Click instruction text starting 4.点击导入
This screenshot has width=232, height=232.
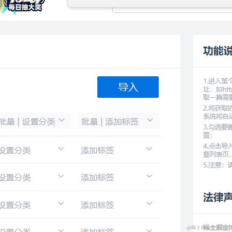click(x=218, y=150)
